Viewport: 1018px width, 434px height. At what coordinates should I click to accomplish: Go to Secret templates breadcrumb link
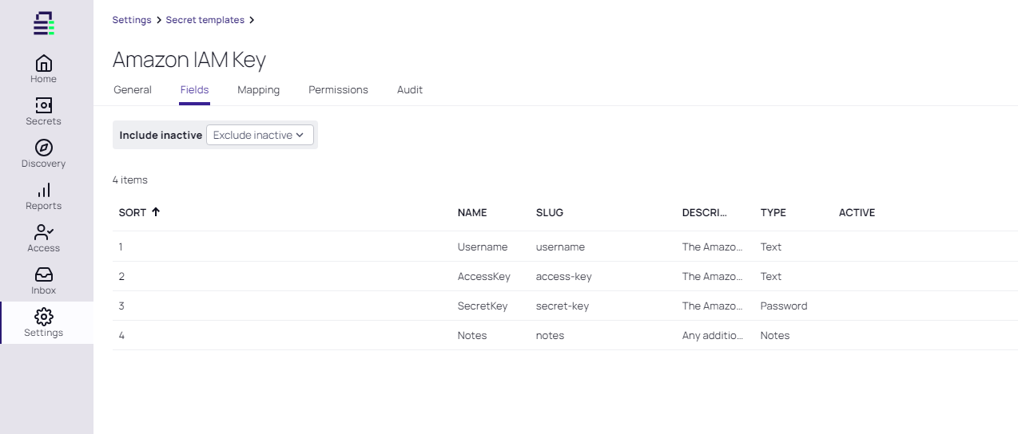[x=205, y=20]
